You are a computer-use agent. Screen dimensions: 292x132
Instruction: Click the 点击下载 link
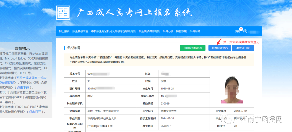coord(23,88)
